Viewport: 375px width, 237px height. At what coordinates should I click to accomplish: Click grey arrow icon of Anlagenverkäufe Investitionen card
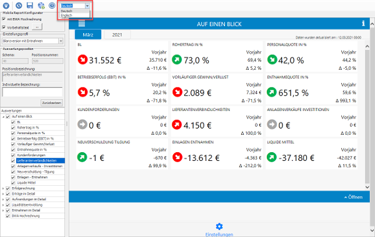pyautogui.click(x=272, y=124)
